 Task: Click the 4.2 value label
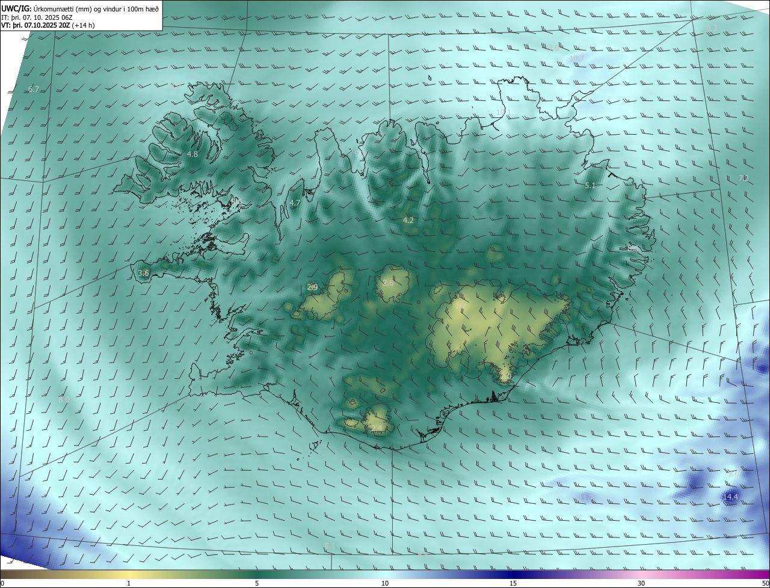[408, 221]
